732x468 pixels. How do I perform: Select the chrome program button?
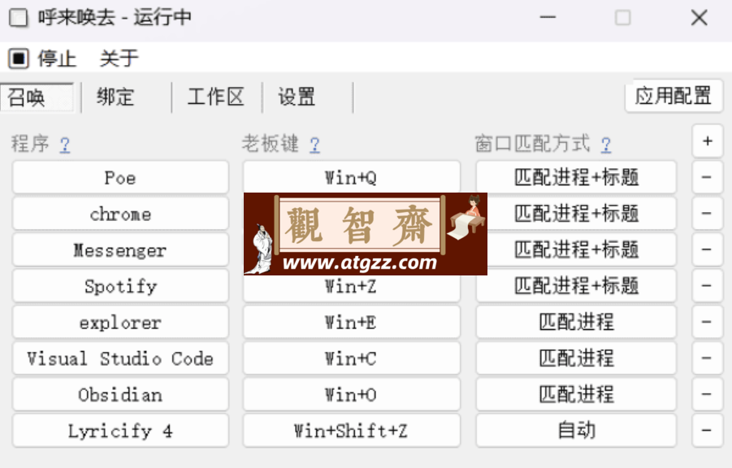(x=120, y=214)
